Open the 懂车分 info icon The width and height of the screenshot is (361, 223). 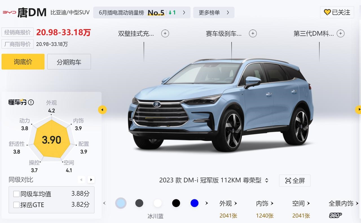click(31, 102)
